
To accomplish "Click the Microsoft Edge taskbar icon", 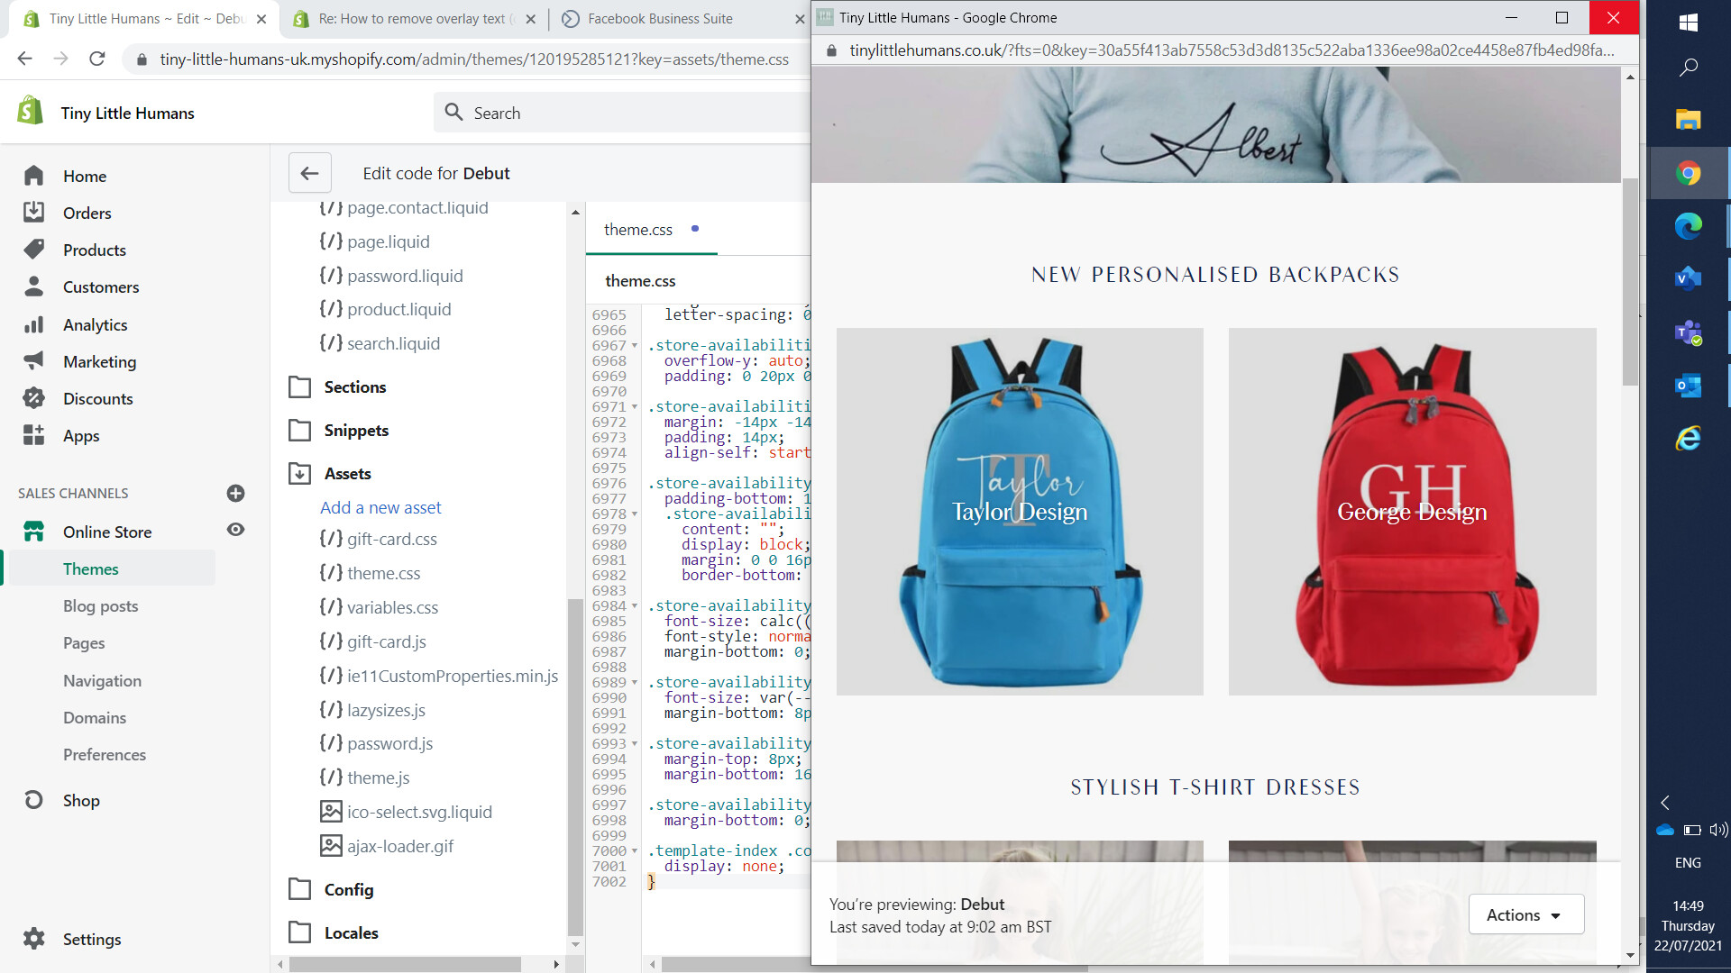I will pyautogui.click(x=1688, y=226).
